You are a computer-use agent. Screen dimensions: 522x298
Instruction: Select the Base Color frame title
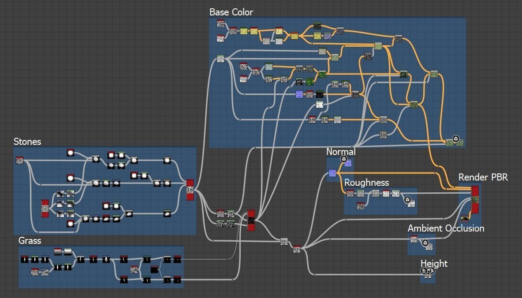pyautogui.click(x=231, y=12)
